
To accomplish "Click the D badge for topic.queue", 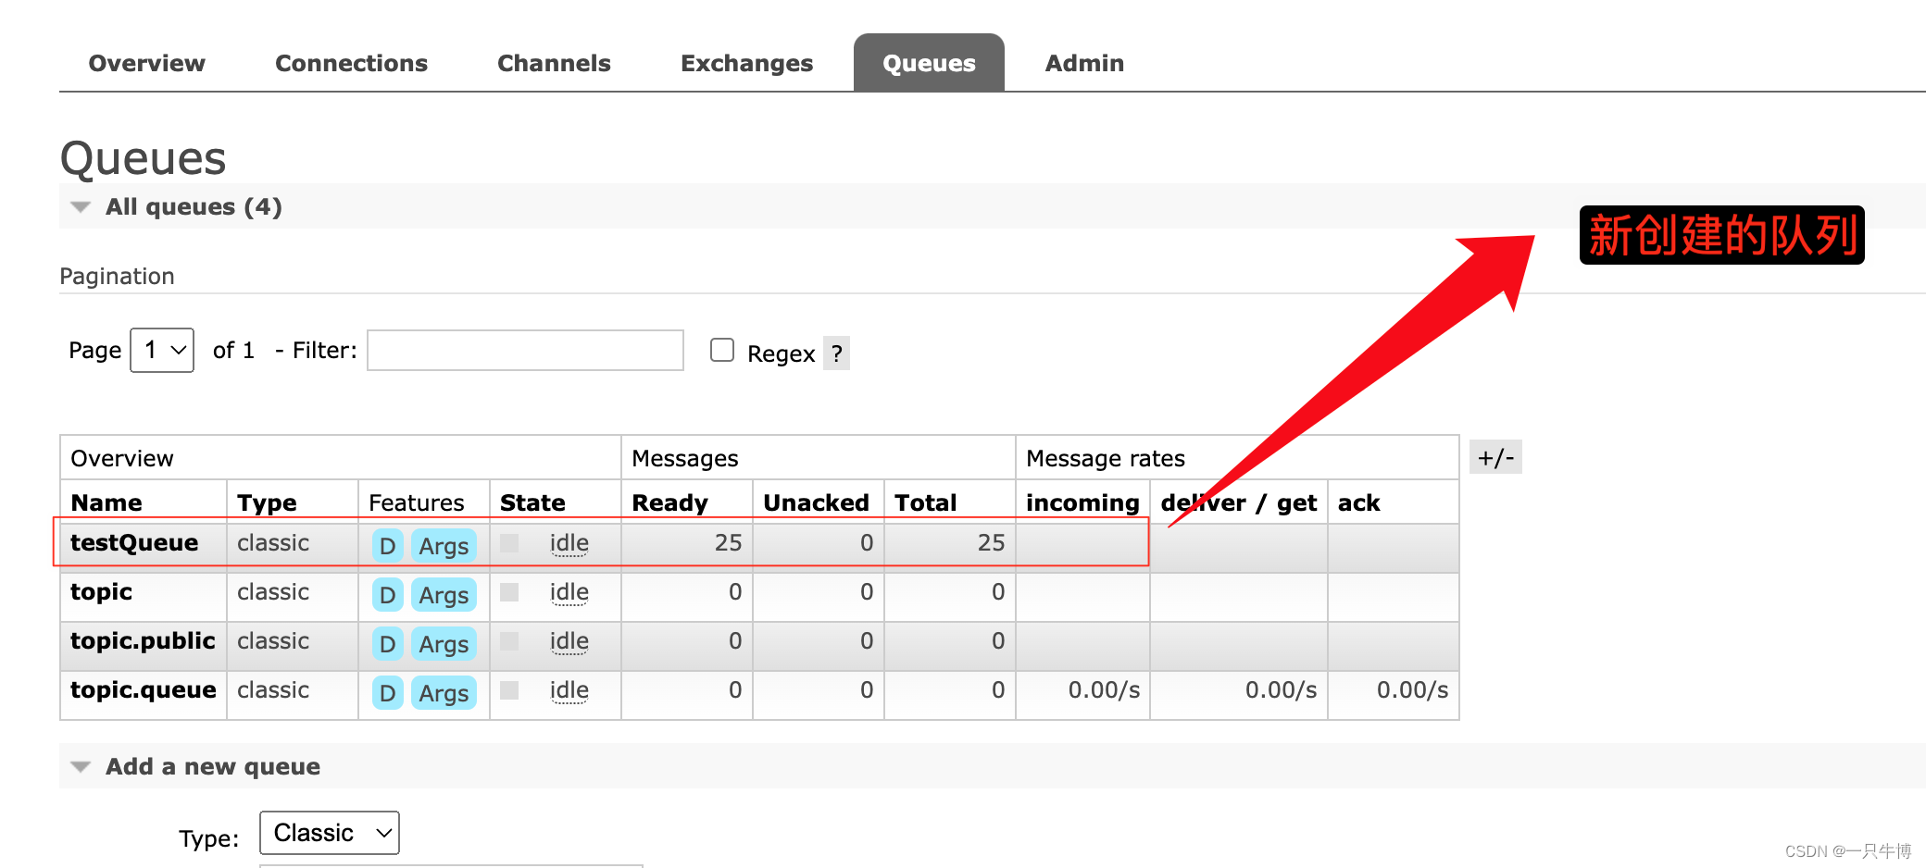I will [x=388, y=693].
